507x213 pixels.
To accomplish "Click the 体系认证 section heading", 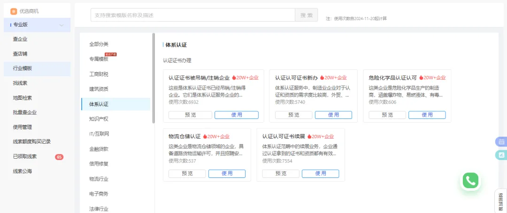I will (176, 45).
